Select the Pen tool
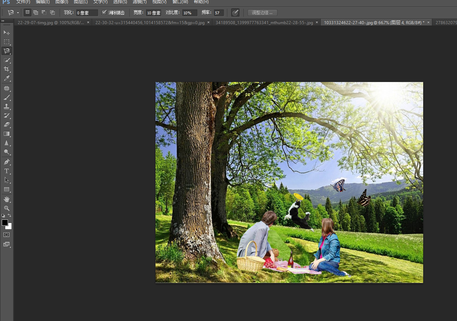This screenshot has width=457, height=321. click(x=7, y=162)
